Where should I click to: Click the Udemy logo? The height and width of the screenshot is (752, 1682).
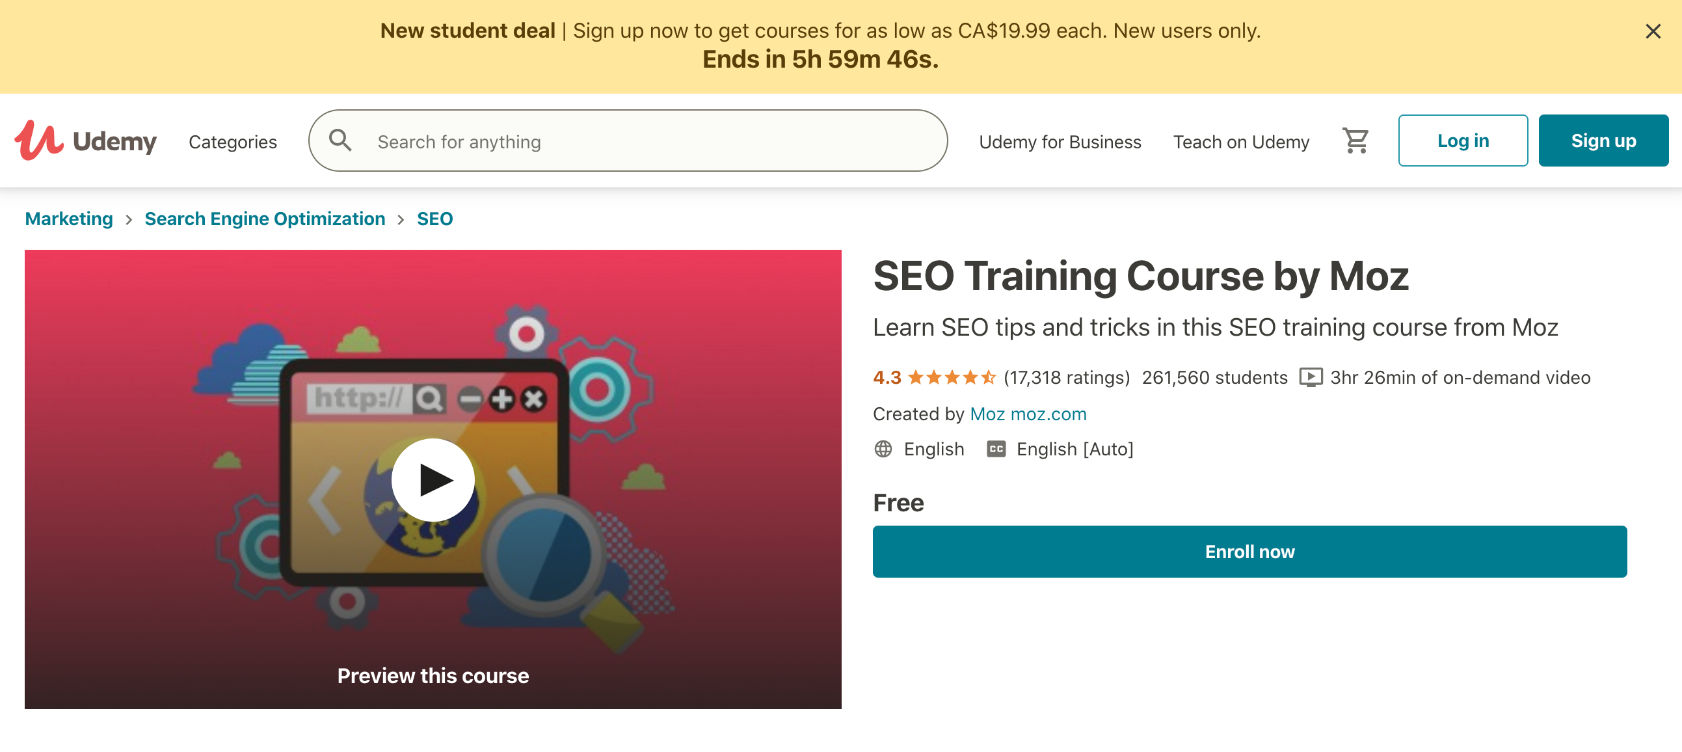86,141
